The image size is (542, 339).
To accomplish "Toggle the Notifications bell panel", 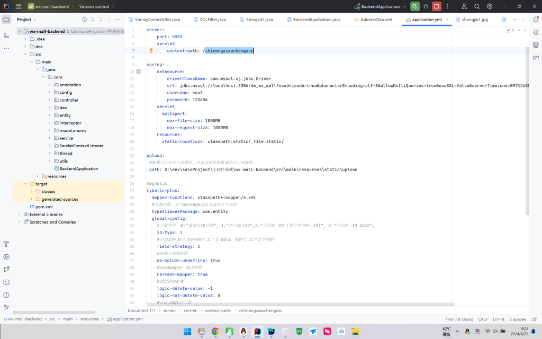I will point(536,20).
